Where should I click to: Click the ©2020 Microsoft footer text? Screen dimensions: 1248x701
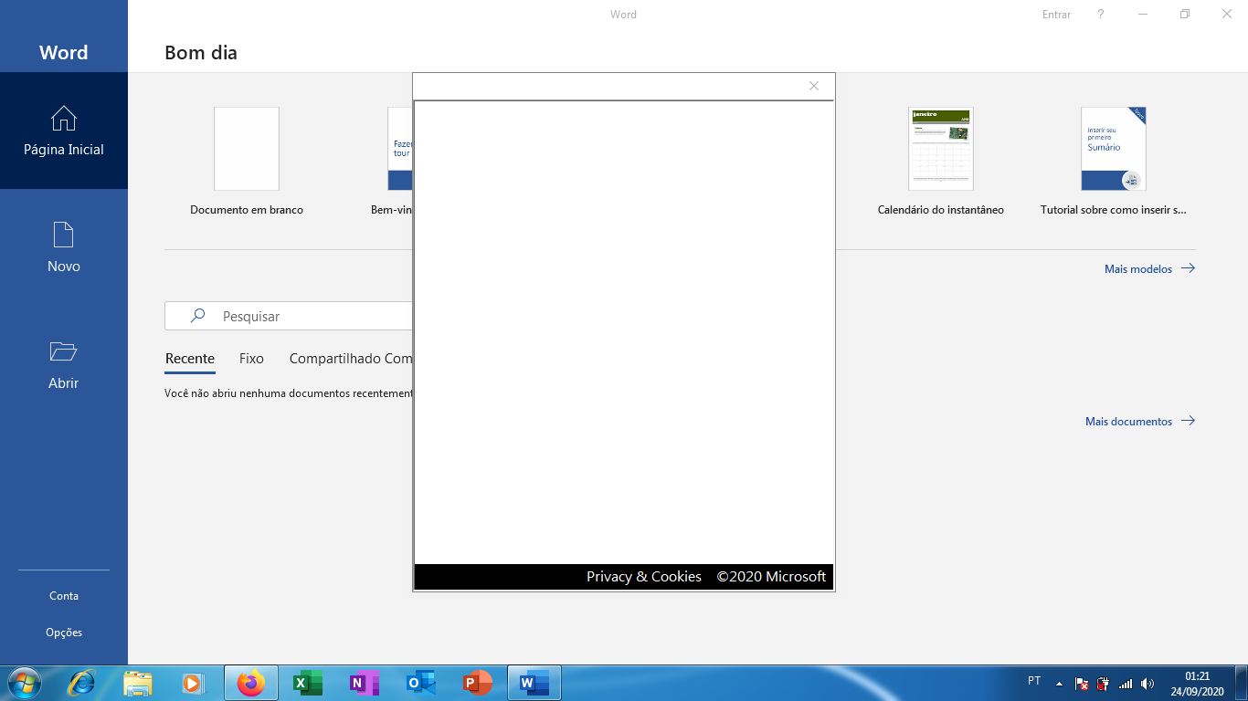point(771,577)
